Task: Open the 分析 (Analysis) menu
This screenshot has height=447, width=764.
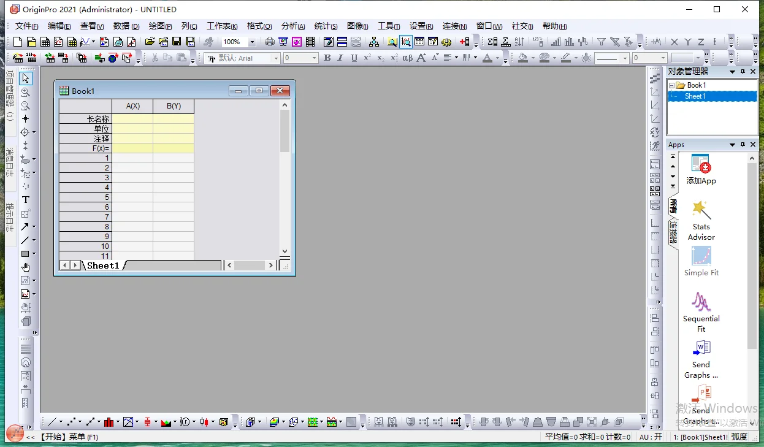Action: click(x=293, y=26)
